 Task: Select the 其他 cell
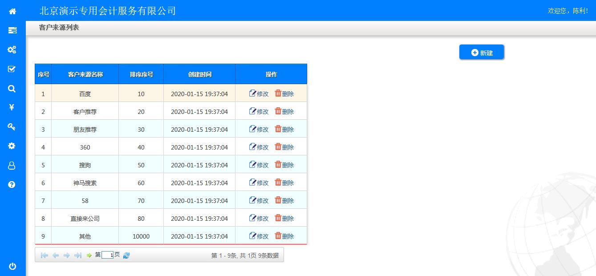coord(85,236)
